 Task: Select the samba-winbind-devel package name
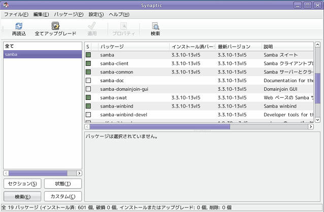point(124,115)
